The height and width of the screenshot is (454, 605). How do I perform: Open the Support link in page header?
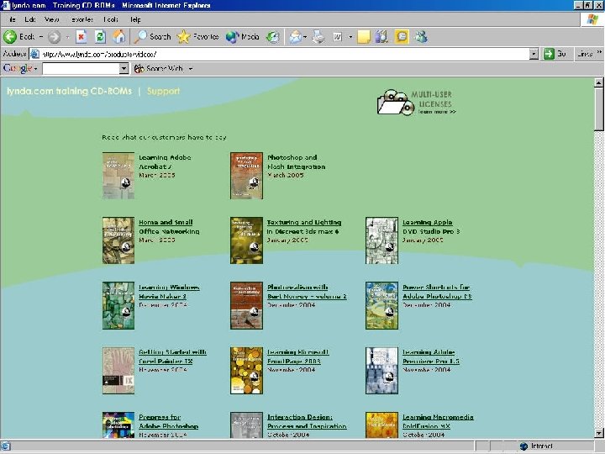[163, 91]
